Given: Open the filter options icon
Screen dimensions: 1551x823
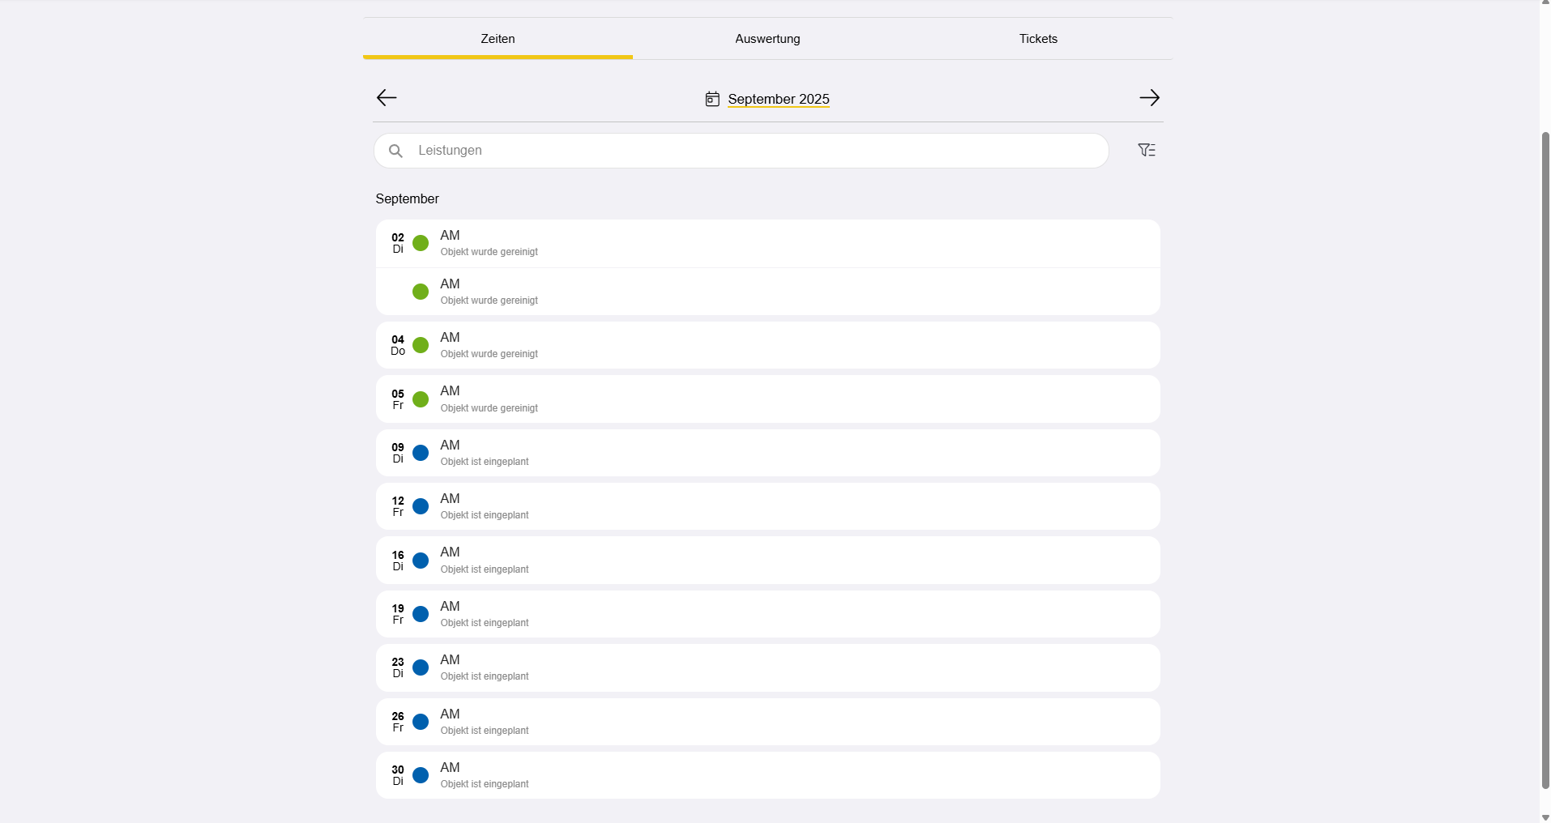Looking at the screenshot, I should pyautogui.click(x=1147, y=150).
